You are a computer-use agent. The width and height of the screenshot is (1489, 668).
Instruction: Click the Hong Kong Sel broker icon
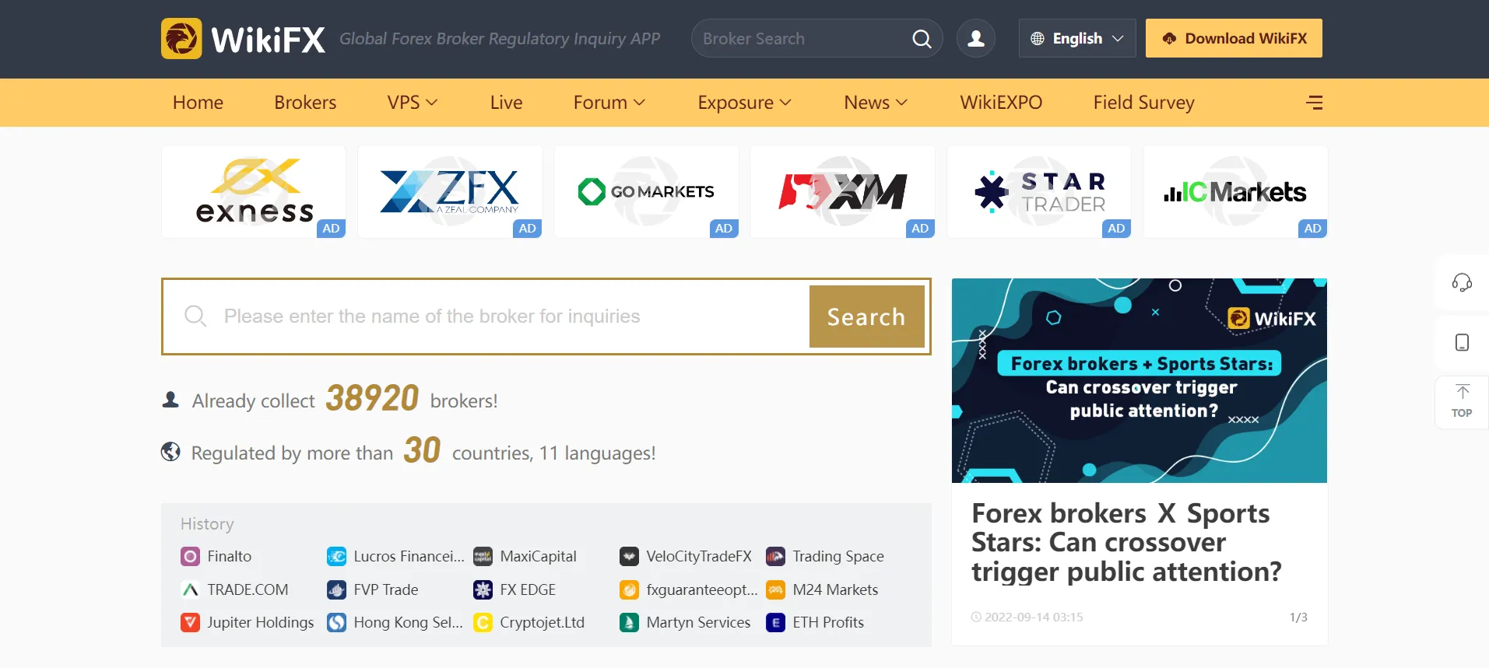336,623
